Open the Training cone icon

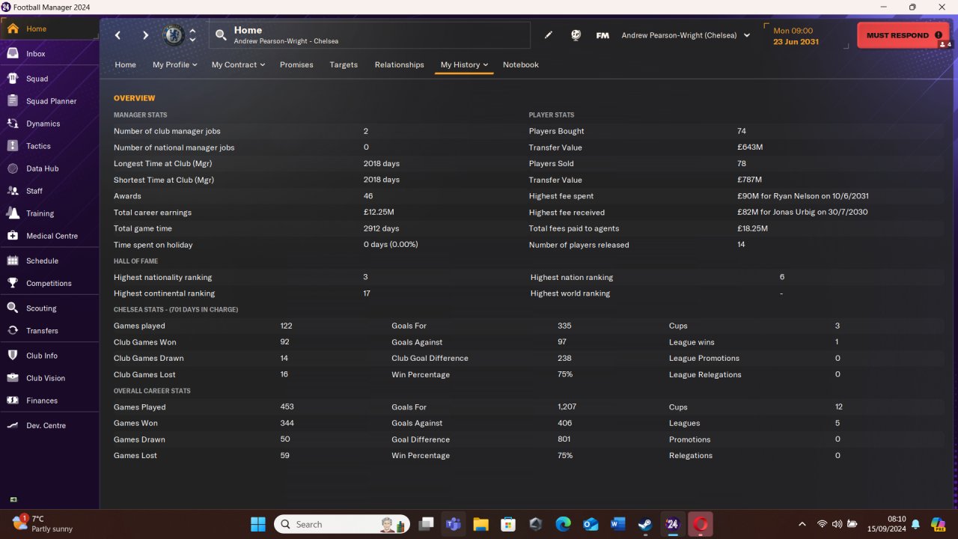12,213
